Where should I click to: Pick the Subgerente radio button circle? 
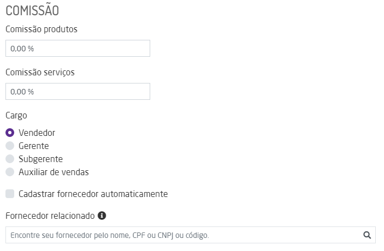point(10,159)
